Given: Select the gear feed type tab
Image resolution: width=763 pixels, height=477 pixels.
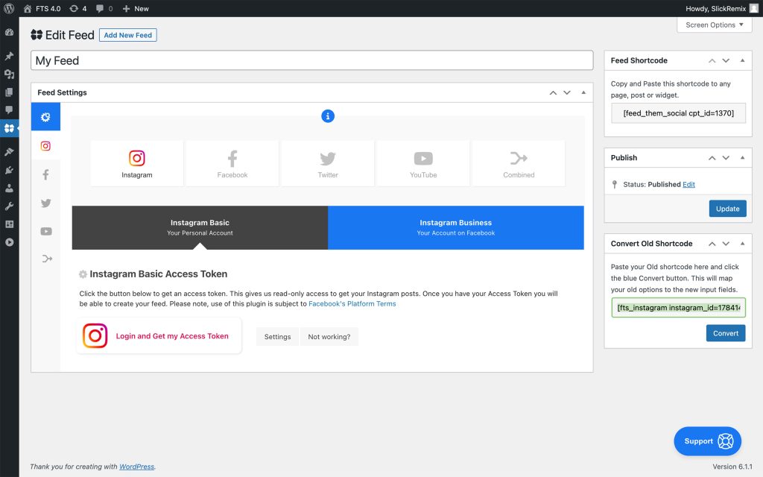Looking at the screenshot, I should 45,117.
